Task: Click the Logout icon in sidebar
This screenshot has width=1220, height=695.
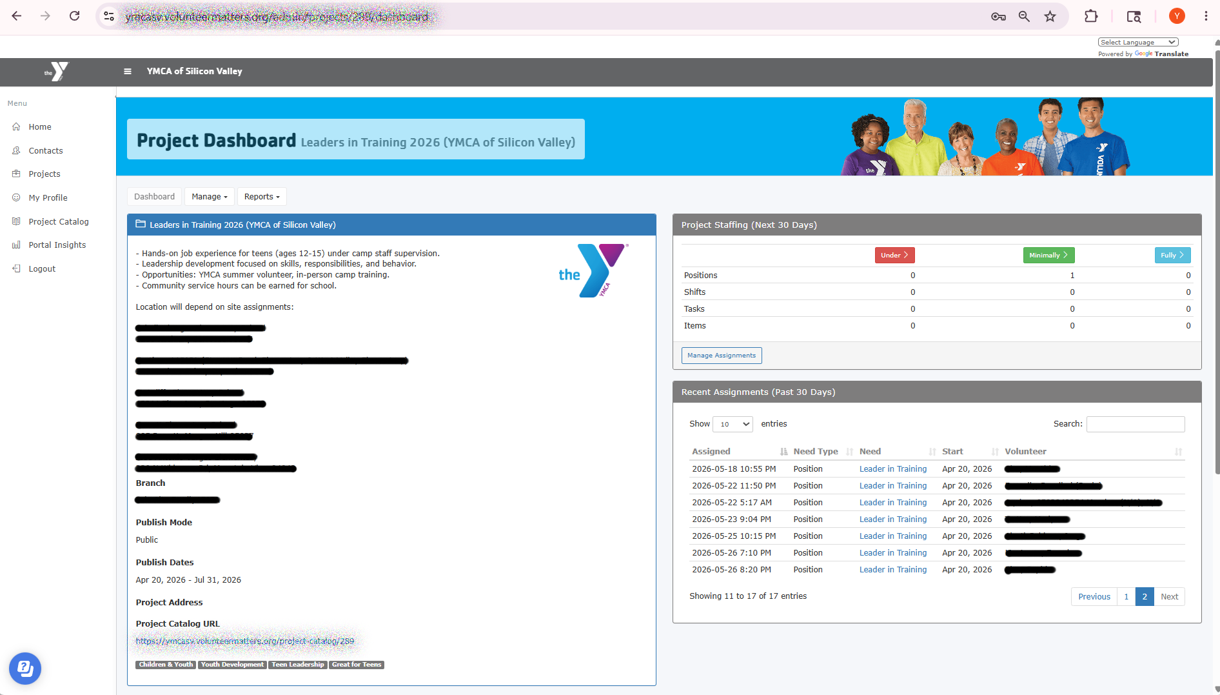Action: pyautogui.click(x=16, y=268)
